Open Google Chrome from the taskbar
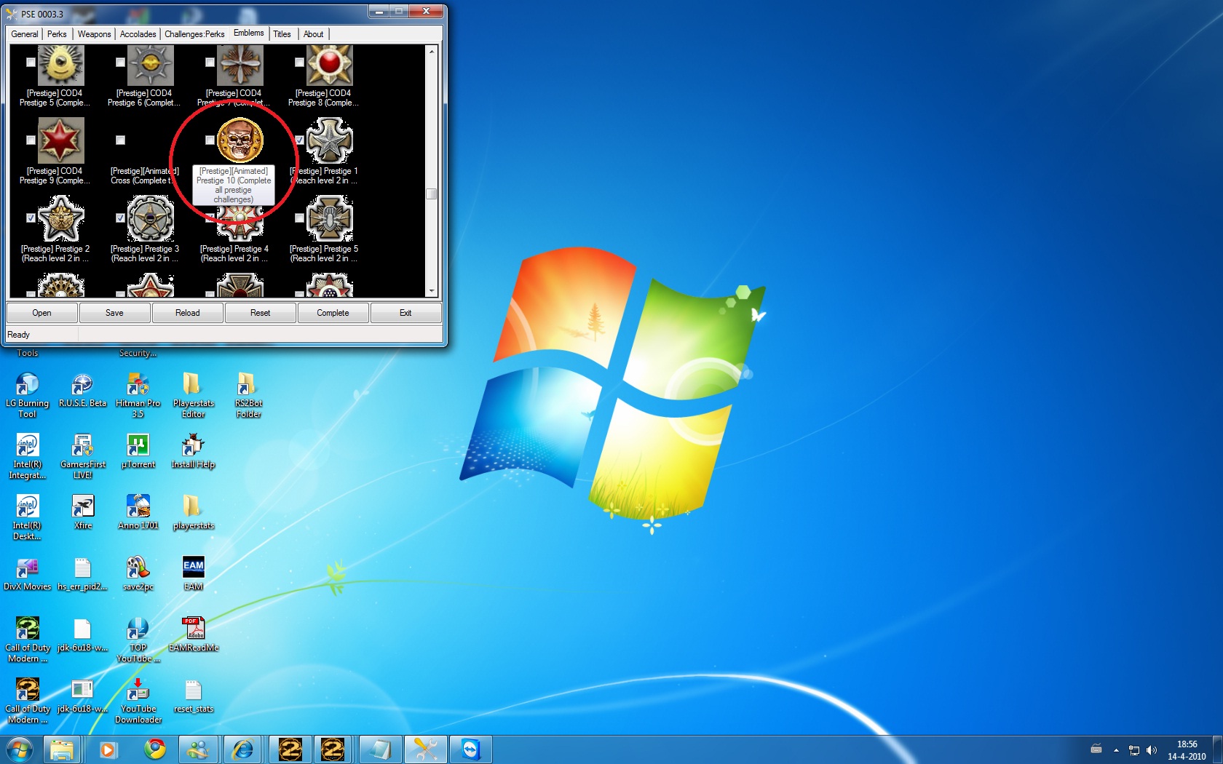The image size is (1223, 764). click(x=154, y=749)
